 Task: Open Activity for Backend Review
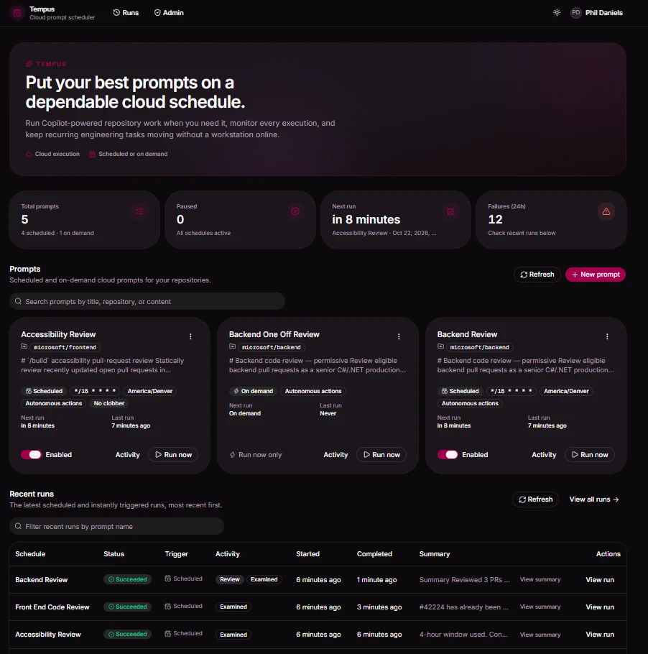[544, 455]
